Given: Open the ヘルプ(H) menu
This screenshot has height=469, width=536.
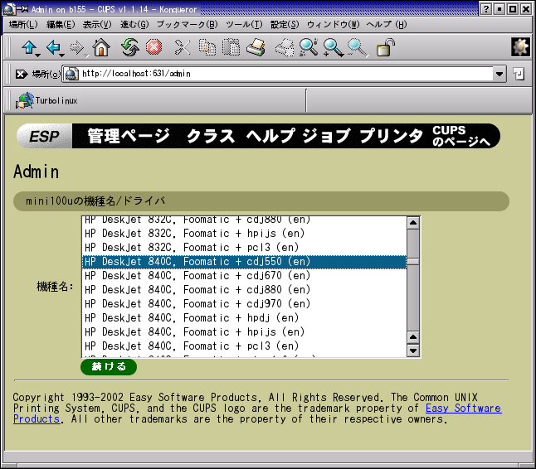Looking at the screenshot, I should click(x=387, y=25).
